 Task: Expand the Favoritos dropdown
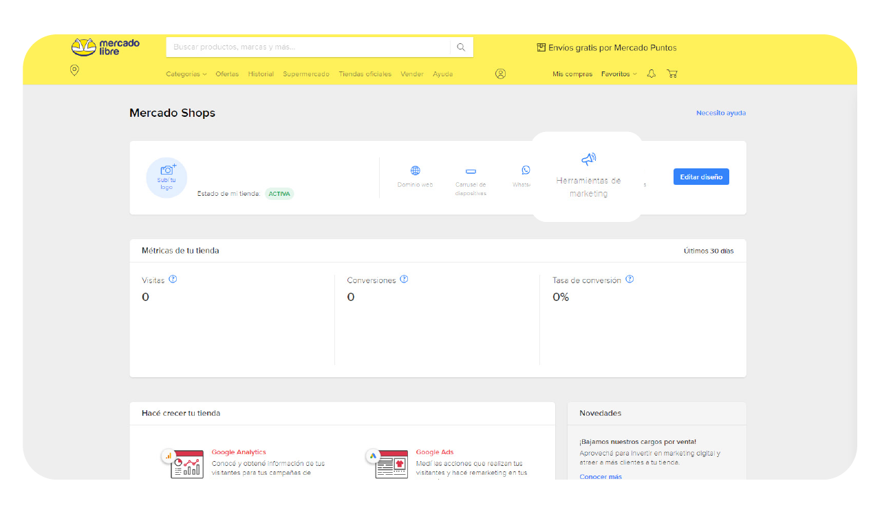pyautogui.click(x=619, y=74)
